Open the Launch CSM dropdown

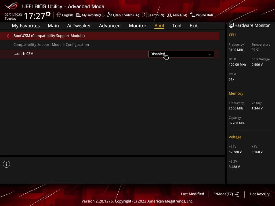coord(181,54)
